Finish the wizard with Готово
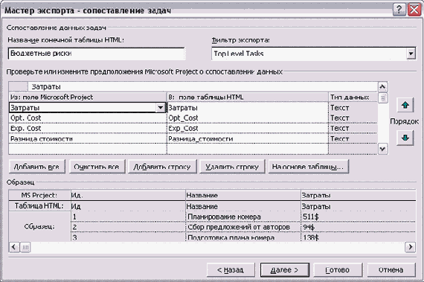 [x=338, y=270]
